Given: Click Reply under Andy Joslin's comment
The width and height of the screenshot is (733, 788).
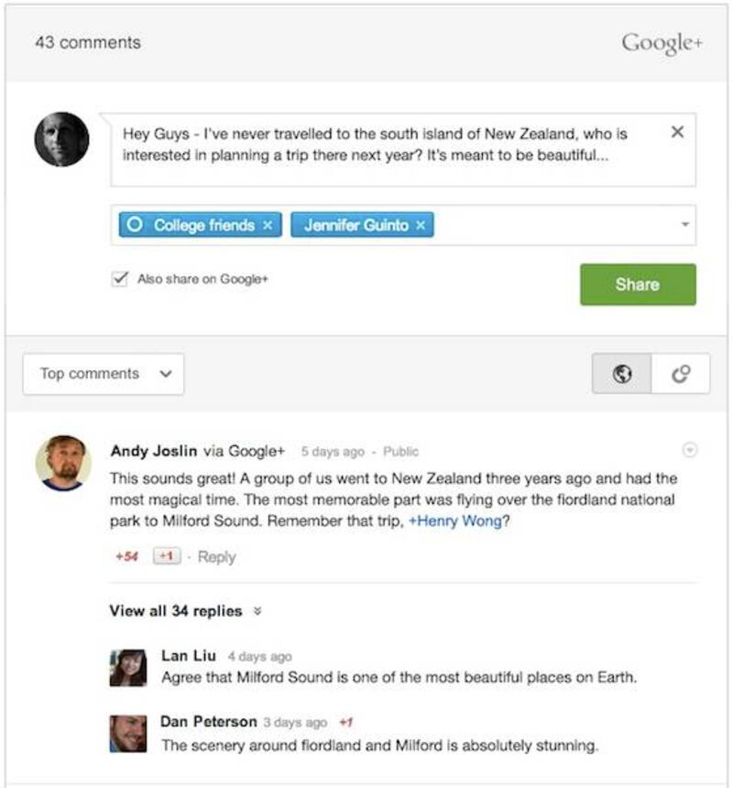Looking at the screenshot, I should pyautogui.click(x=216, y=557).
